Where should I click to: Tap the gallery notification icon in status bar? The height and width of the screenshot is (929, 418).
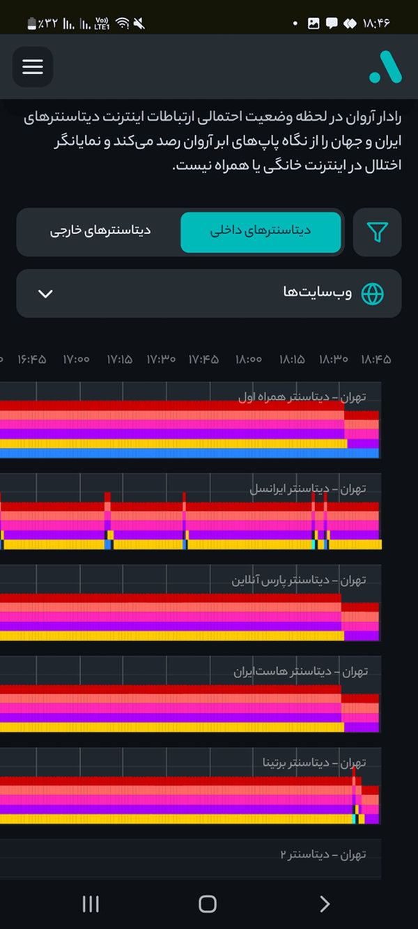point(313,23)
